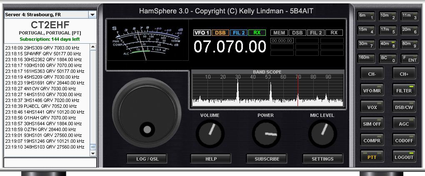Viewport: 425px width, 176px height.
Task: Open the HELP button
Action: tap(210, 159)
